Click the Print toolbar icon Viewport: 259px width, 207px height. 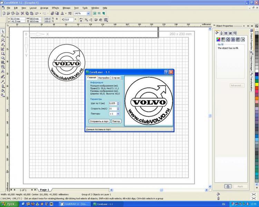(x=17, y=13)
